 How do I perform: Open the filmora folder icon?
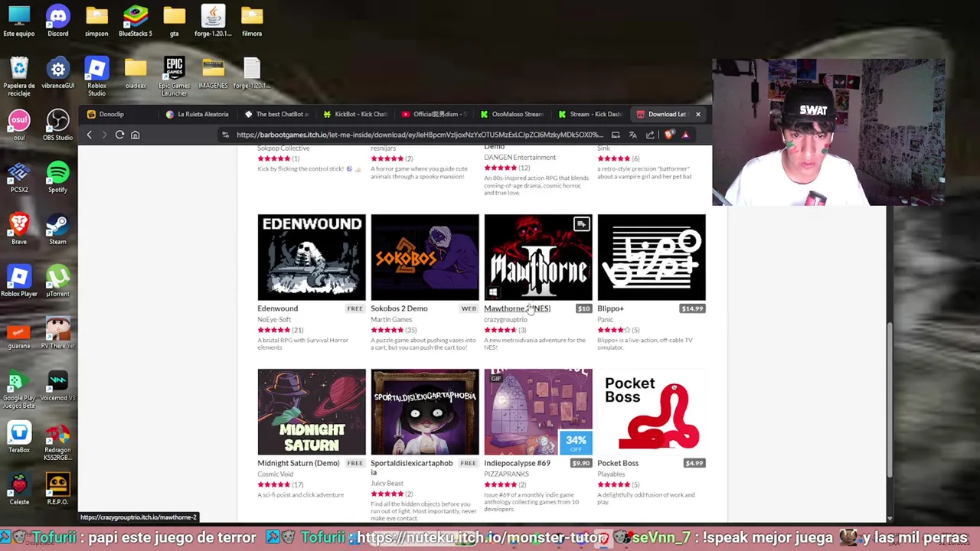(252, 21)
